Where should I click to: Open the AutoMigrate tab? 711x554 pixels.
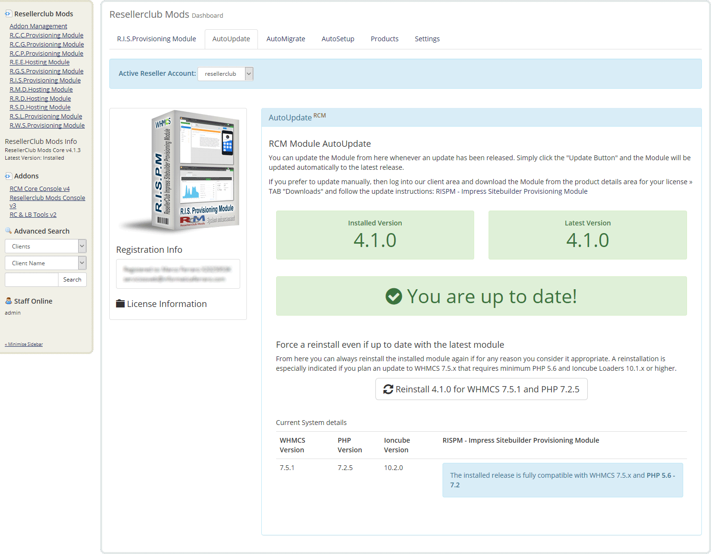(x=286, y=39)
